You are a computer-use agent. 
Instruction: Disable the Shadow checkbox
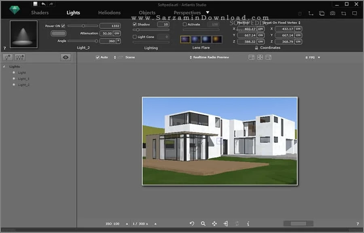point(135,24)
